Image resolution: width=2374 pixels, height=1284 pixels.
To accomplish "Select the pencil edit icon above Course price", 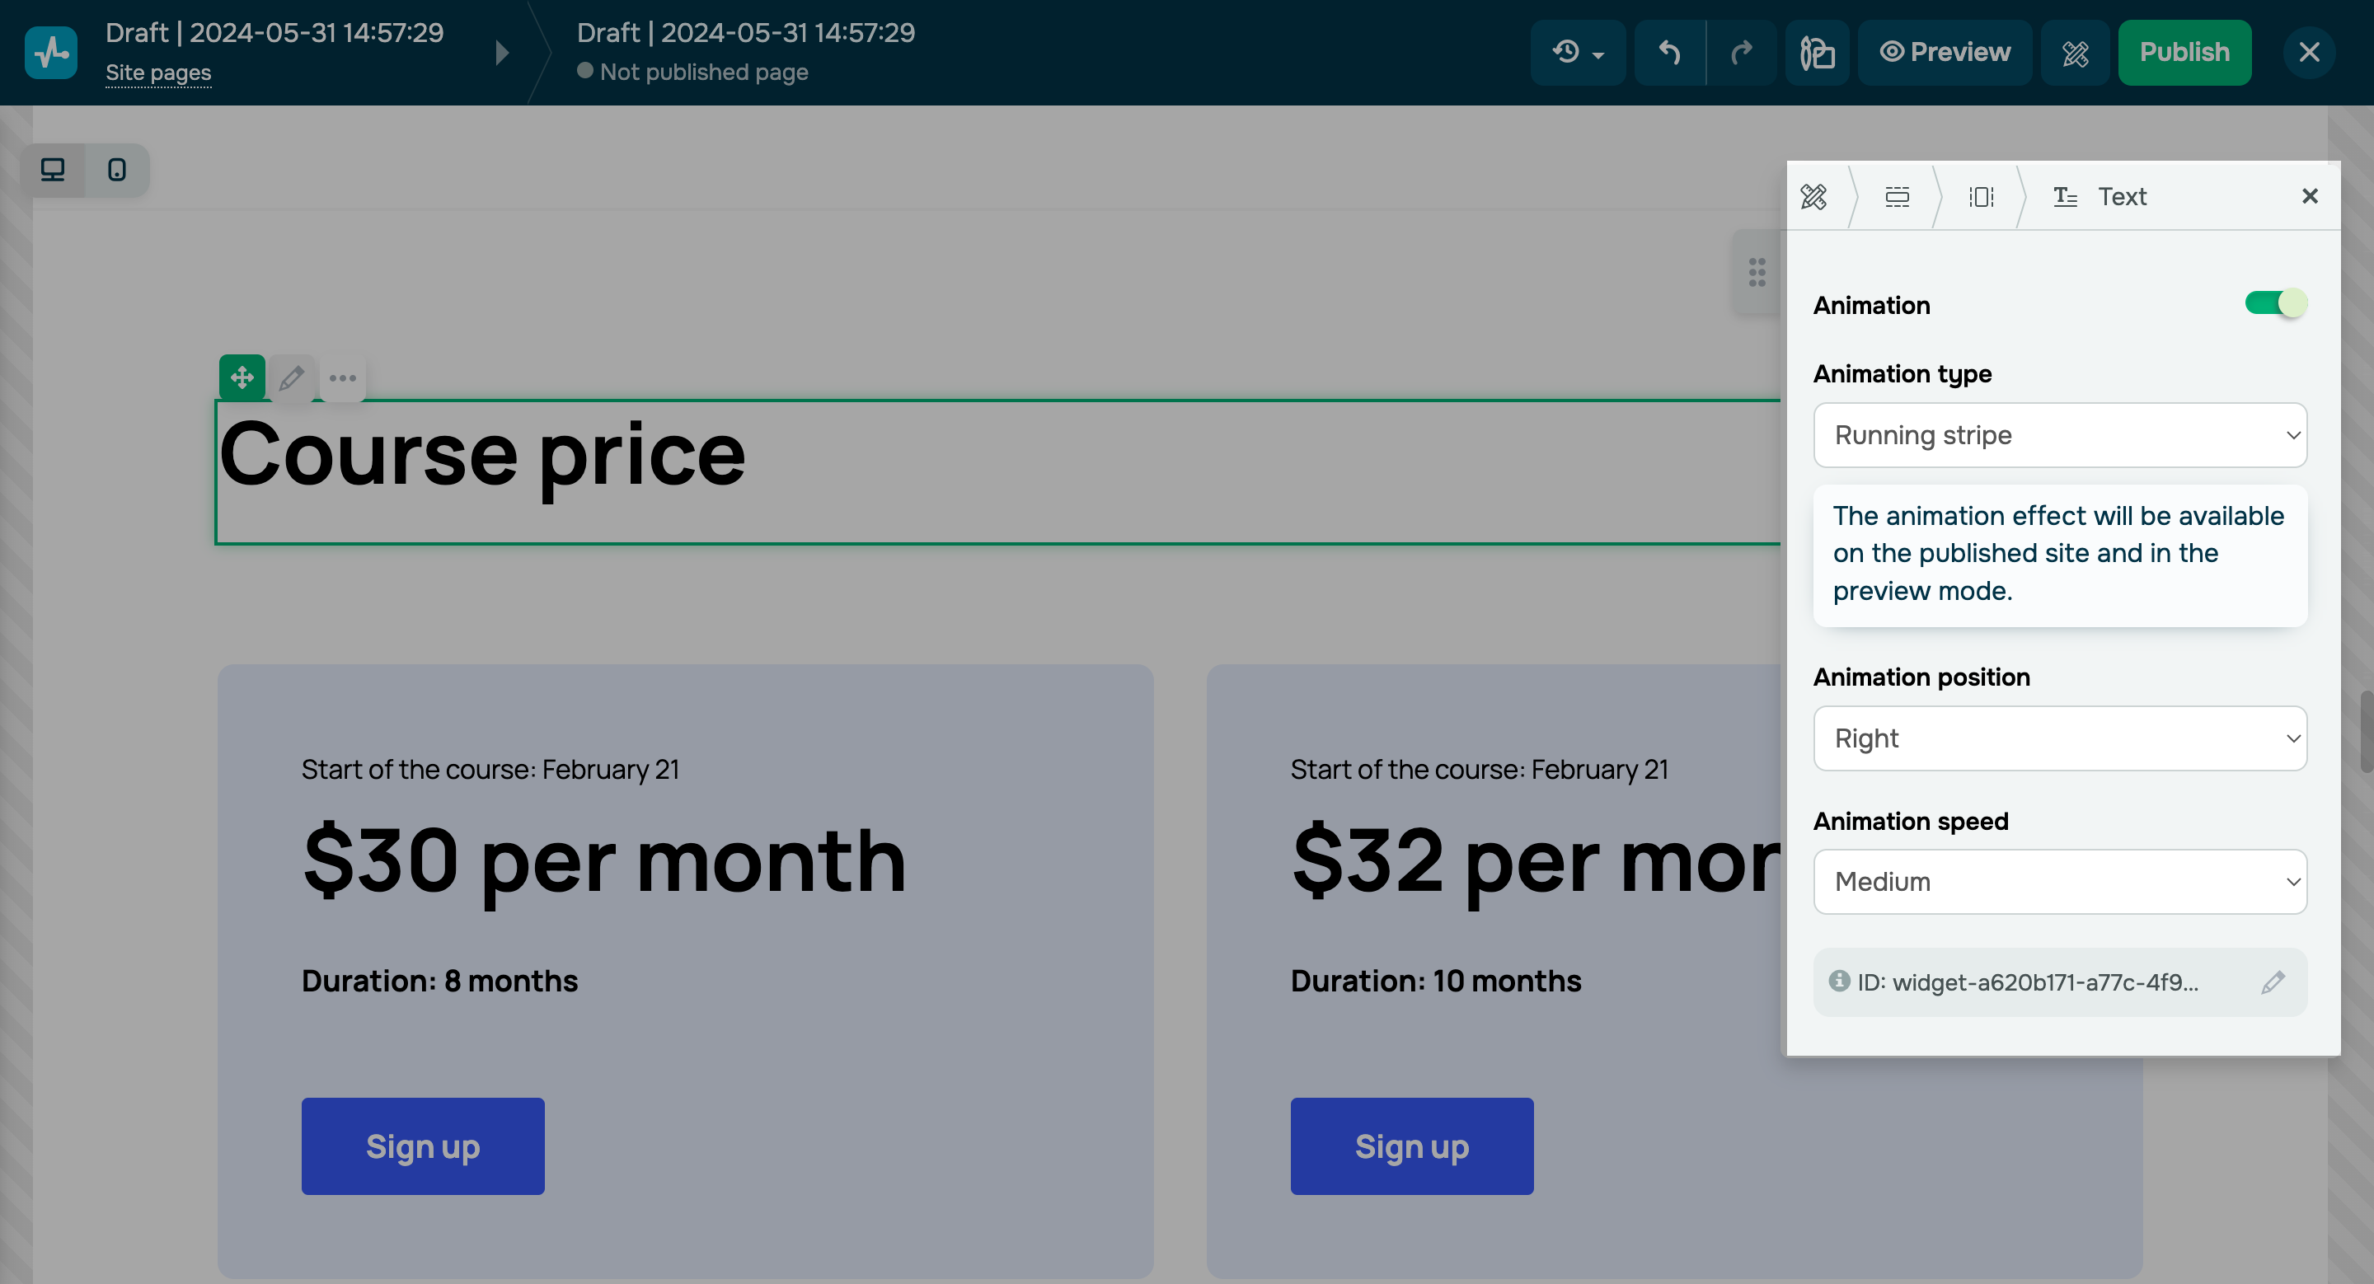I will click(x=292, y=377).
